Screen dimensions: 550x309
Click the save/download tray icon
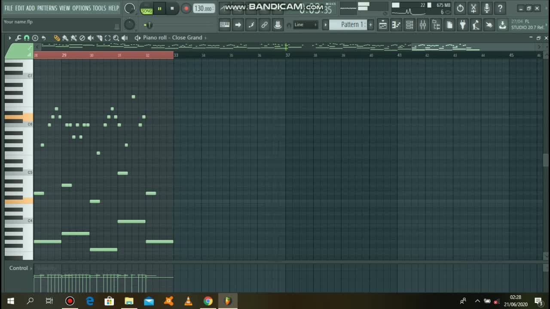[x=502, y=25]
